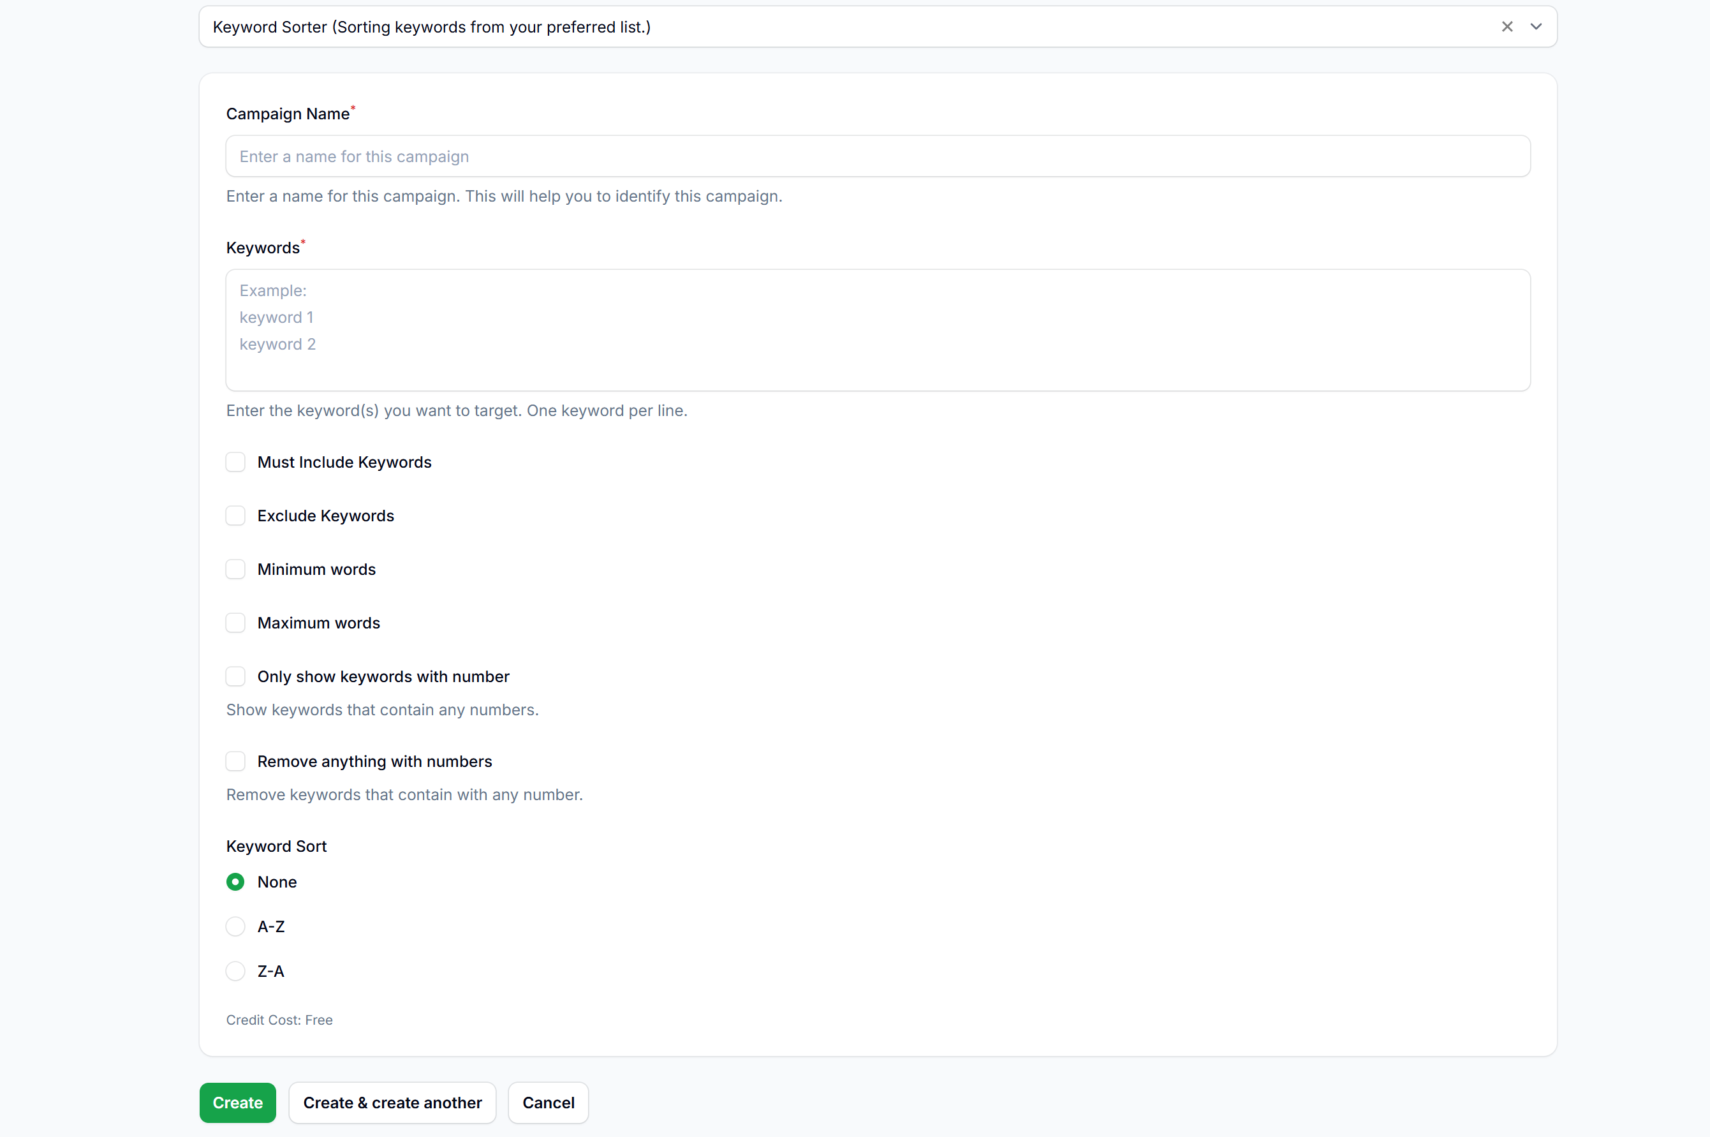Choose A-Z keyword sort option
1710x1137 pixels.
[235, 926]
